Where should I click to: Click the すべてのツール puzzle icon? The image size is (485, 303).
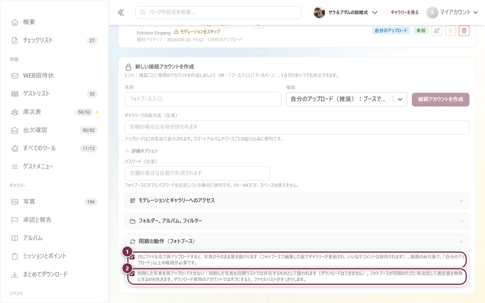tap(15, 148)
